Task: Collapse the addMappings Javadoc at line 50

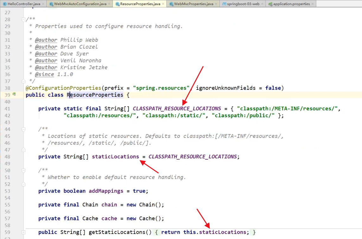Action: click(x=23, y=170)
